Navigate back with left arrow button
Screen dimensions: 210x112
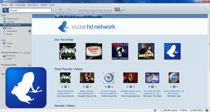tap(64, 16)
